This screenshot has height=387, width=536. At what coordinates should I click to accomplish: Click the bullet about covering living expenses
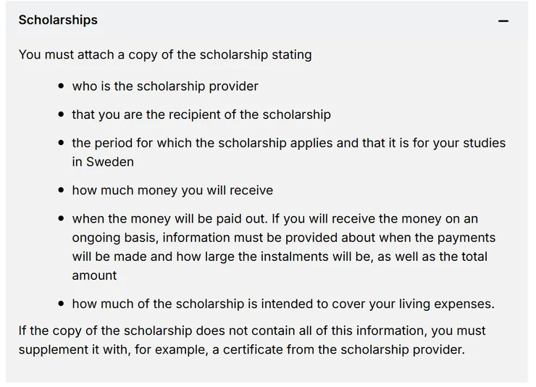click(x=283, y=304)
